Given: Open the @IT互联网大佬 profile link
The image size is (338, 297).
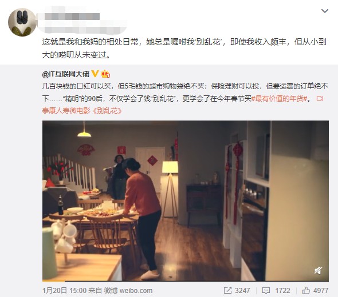Looking at the screenshot, I should (x=66, y=74).
